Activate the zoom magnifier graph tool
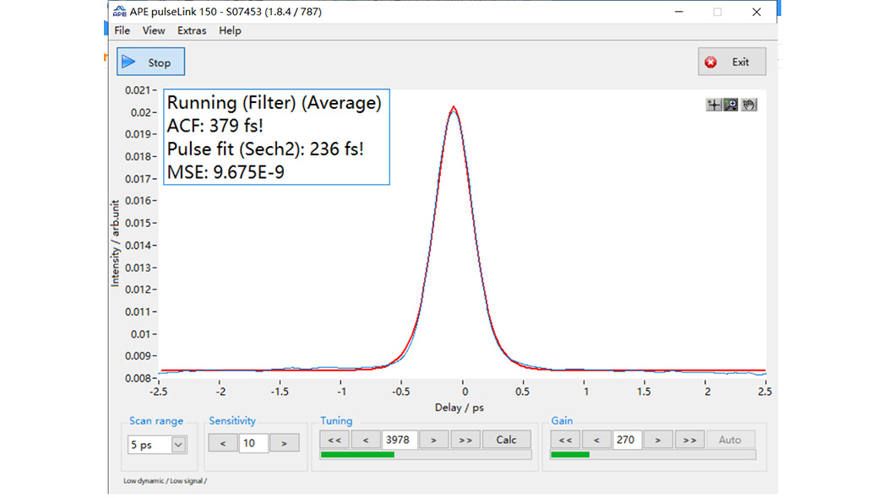Screen dimensions: 886x498 click(x=731, y=105)
